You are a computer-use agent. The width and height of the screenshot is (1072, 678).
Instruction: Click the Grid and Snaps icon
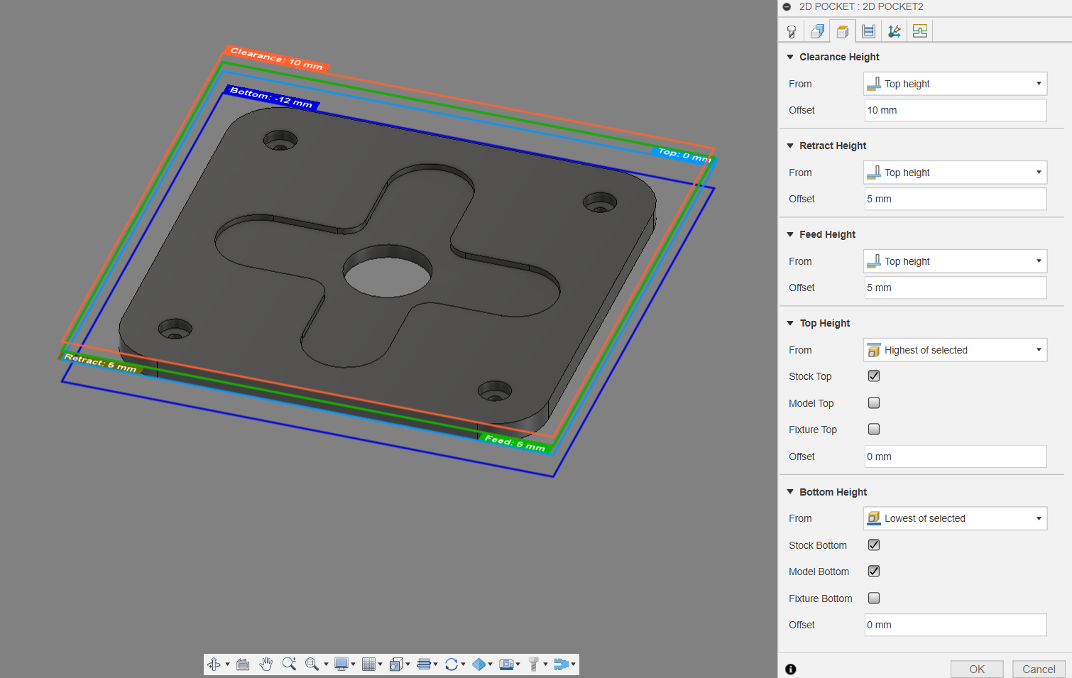[x=368, y=665]
